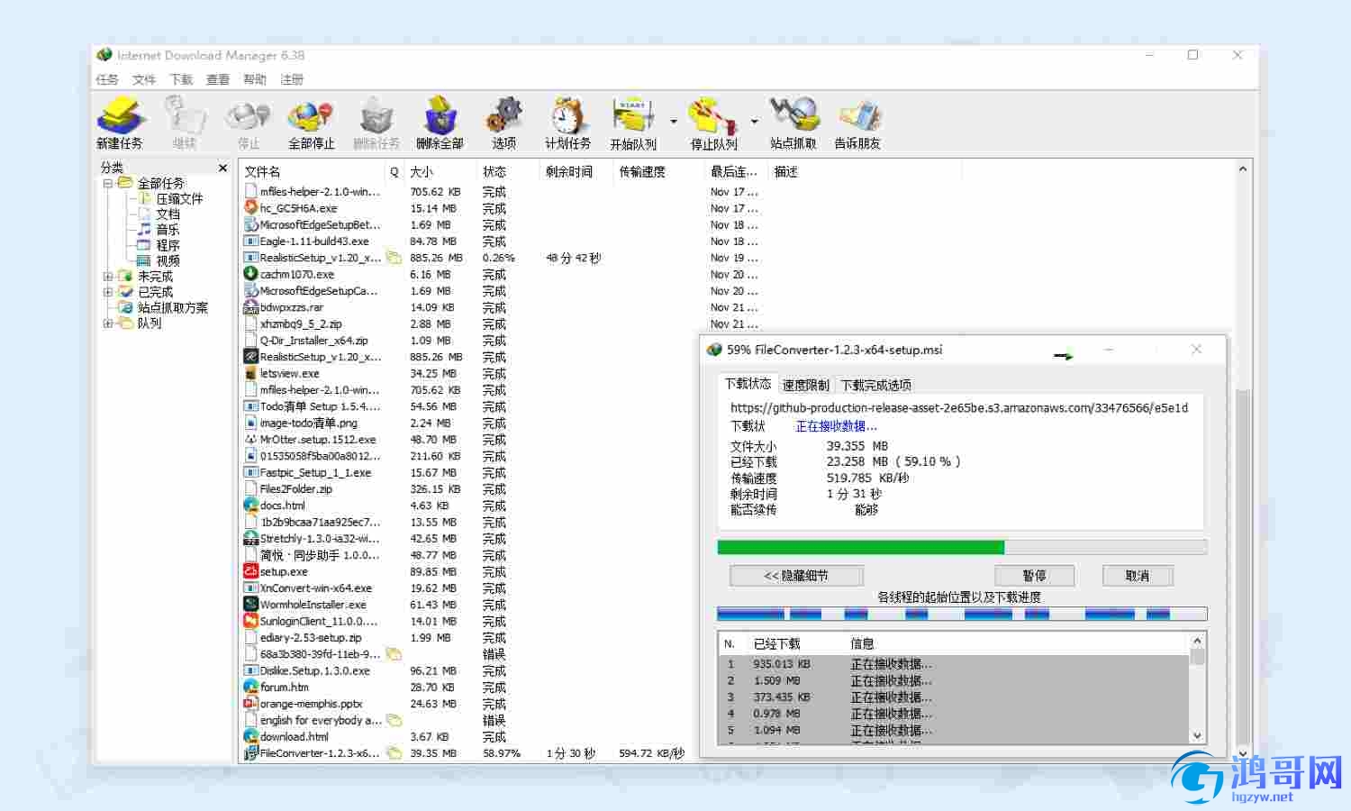Screen dimensions: 1351x811
Task: Open 选项 gear icon in toolbar
Action: pos(504,123)
